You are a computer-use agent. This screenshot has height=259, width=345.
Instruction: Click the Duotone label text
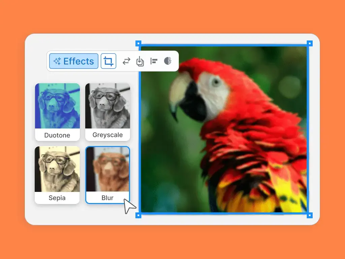tap(57, 135)
